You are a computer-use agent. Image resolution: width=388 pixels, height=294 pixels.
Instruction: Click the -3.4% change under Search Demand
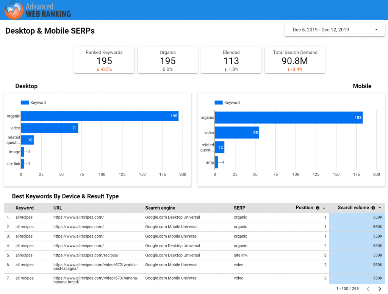coord(295,70)
